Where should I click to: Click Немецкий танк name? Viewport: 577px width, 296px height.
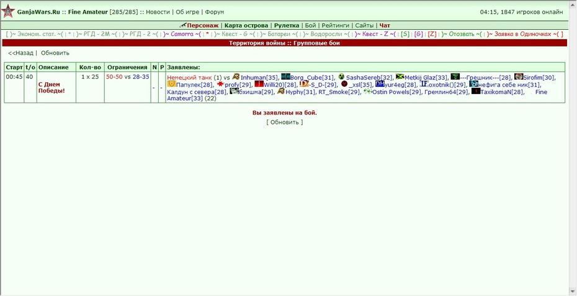point(189,77)
